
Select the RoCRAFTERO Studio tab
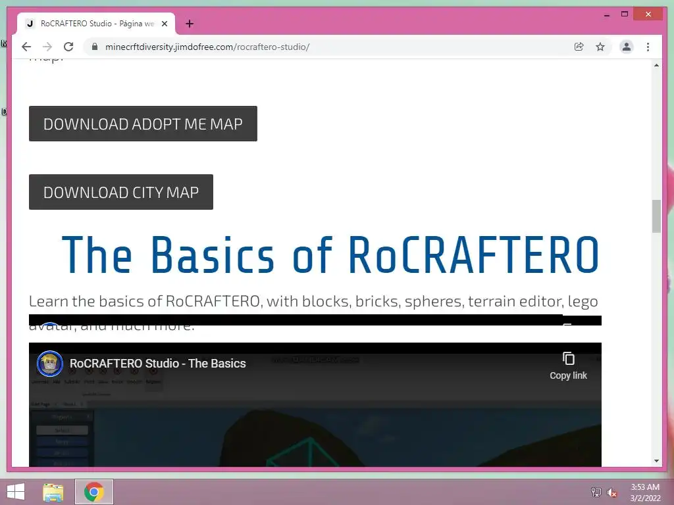(x=96, y=24)
